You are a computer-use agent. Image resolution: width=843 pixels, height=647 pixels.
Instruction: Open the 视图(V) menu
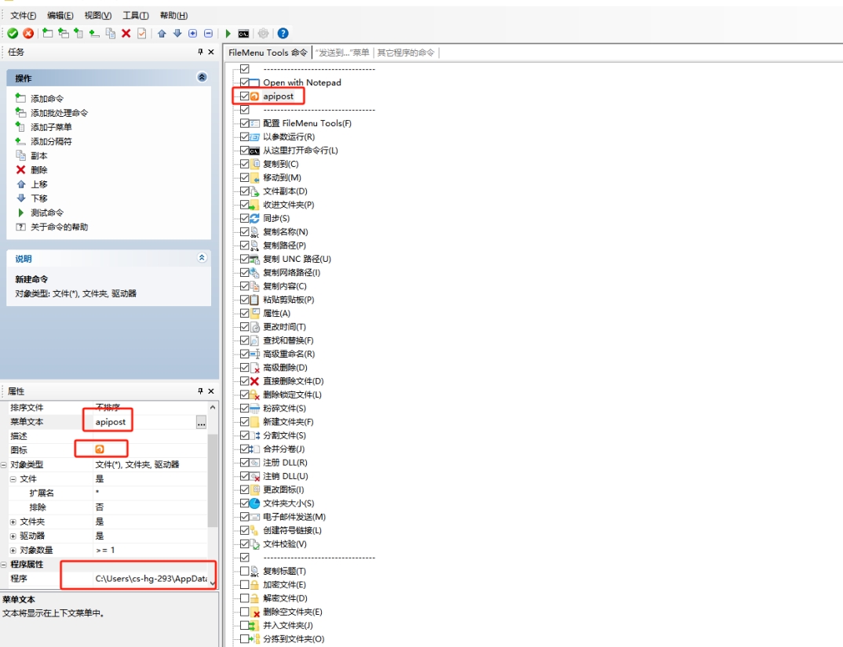(98, 15)
